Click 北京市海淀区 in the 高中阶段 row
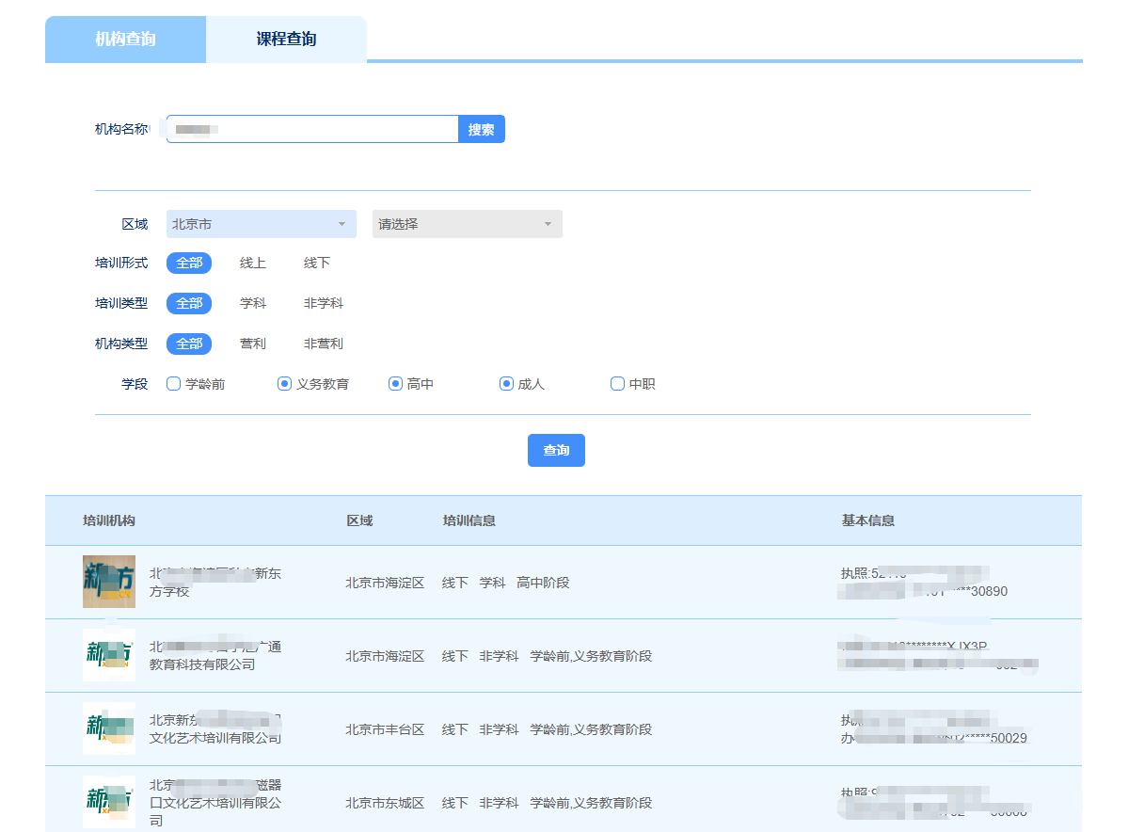The width and height of the screenshot is (1144, 832). (385, 583)
